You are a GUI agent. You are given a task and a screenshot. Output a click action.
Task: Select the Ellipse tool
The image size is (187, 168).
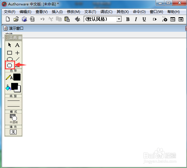[10, 59]
